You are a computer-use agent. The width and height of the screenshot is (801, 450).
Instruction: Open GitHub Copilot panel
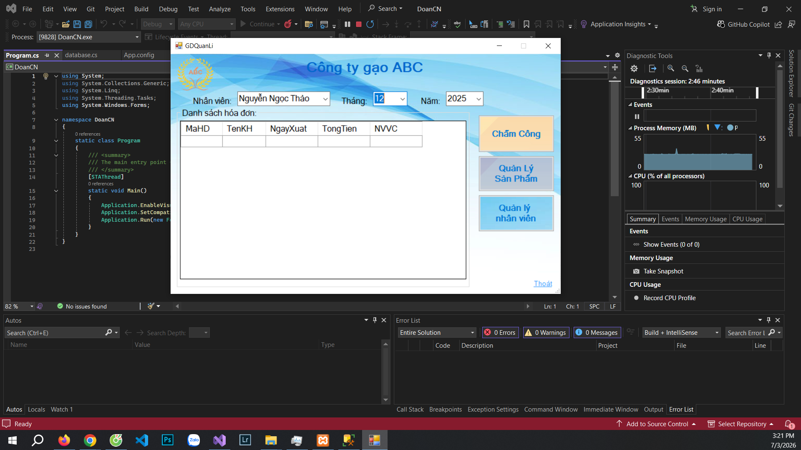tap(743, 24)
